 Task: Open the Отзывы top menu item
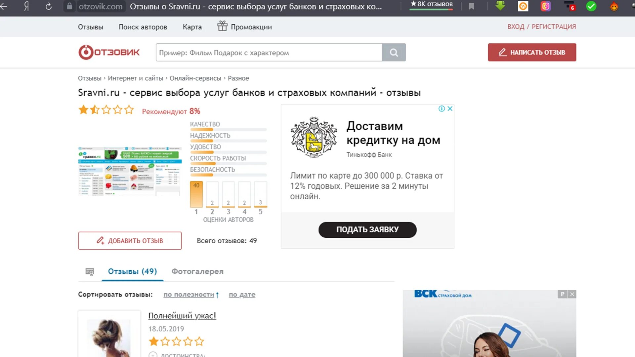click(x=91, y=27)
